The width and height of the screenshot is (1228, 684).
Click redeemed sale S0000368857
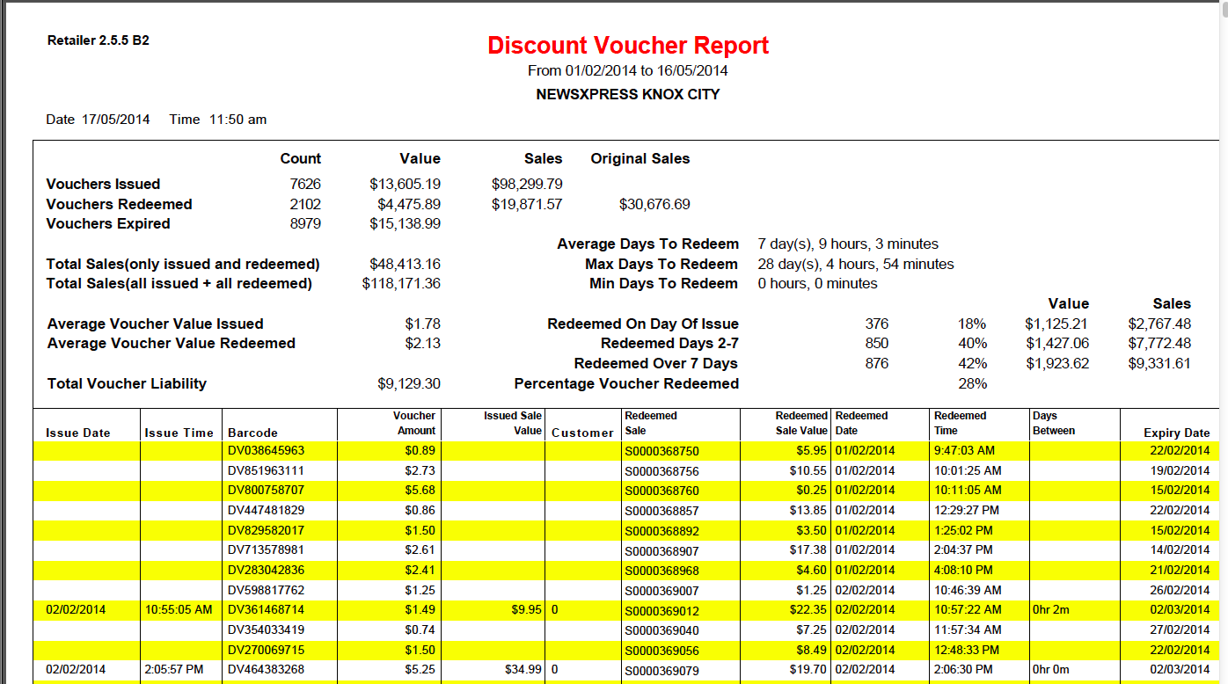(x=661, y=511)
